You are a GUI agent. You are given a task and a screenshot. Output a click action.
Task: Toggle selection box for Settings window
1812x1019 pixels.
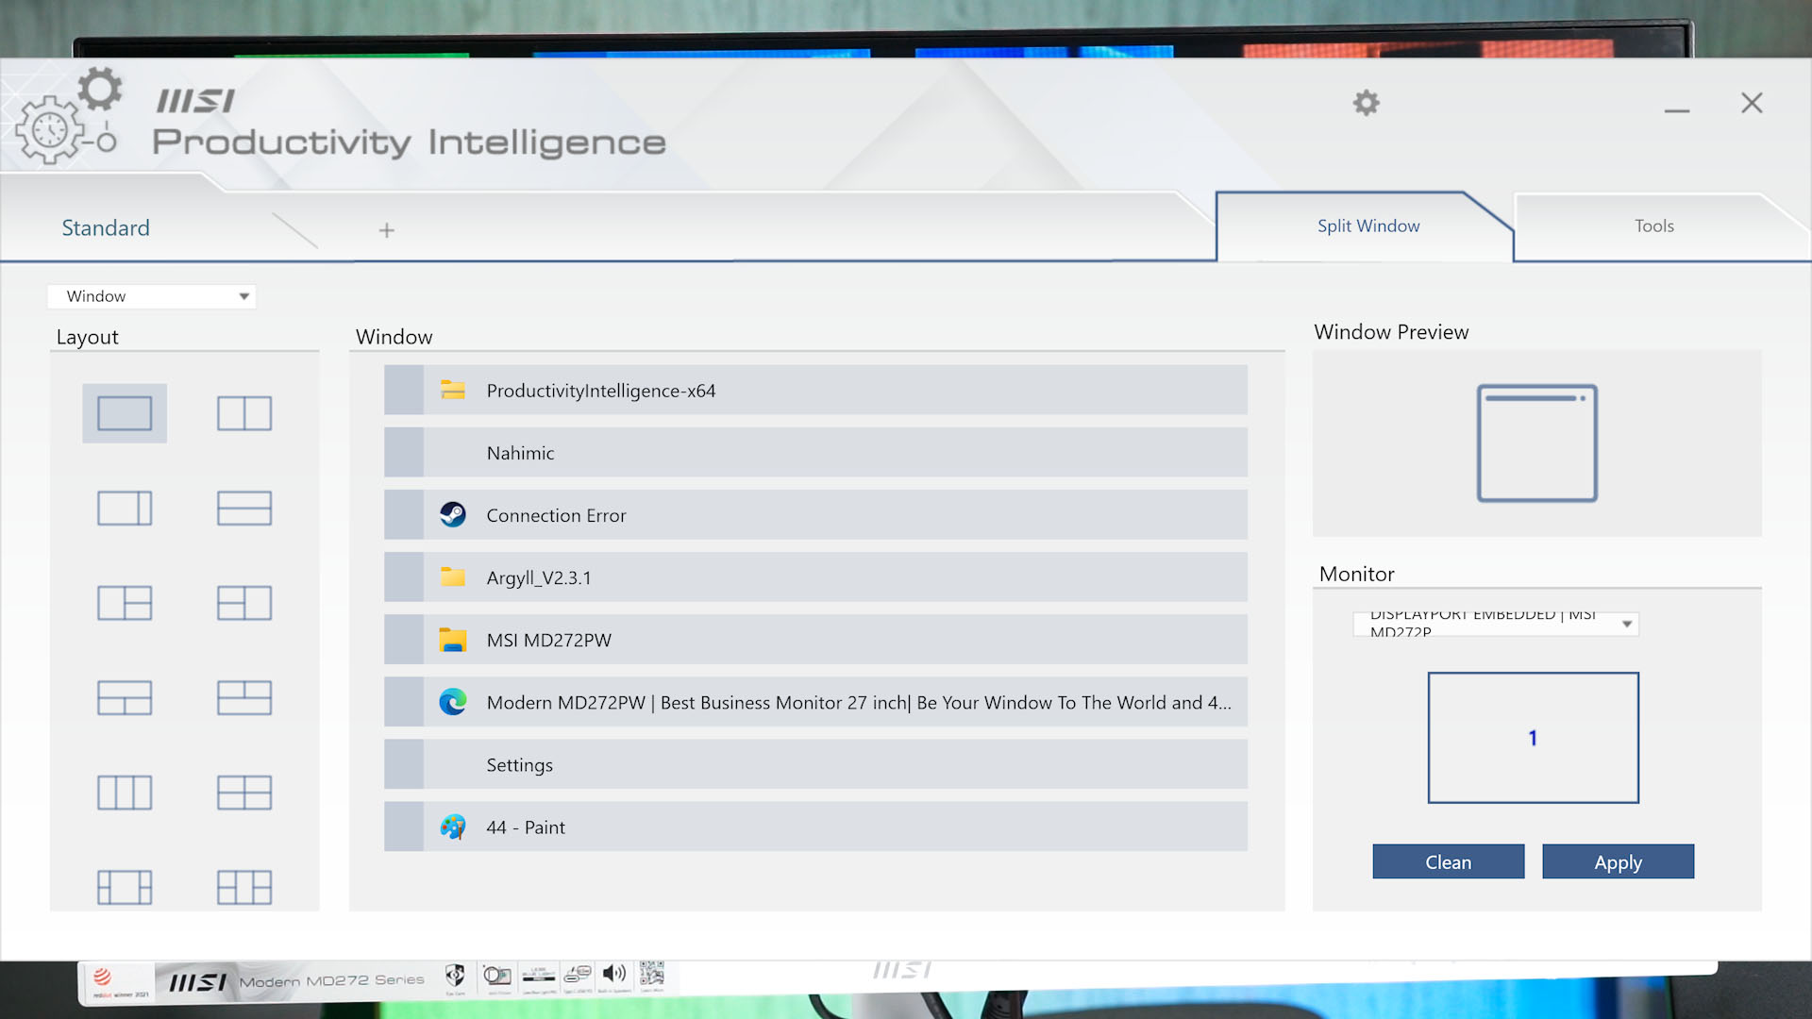pyautogui.click(x=404, y=764)
